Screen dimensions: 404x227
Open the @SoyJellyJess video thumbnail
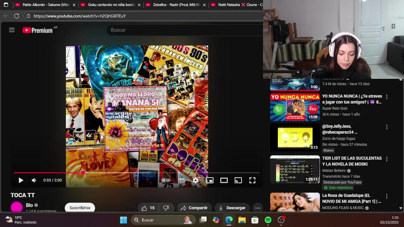[x=295, y=138]
